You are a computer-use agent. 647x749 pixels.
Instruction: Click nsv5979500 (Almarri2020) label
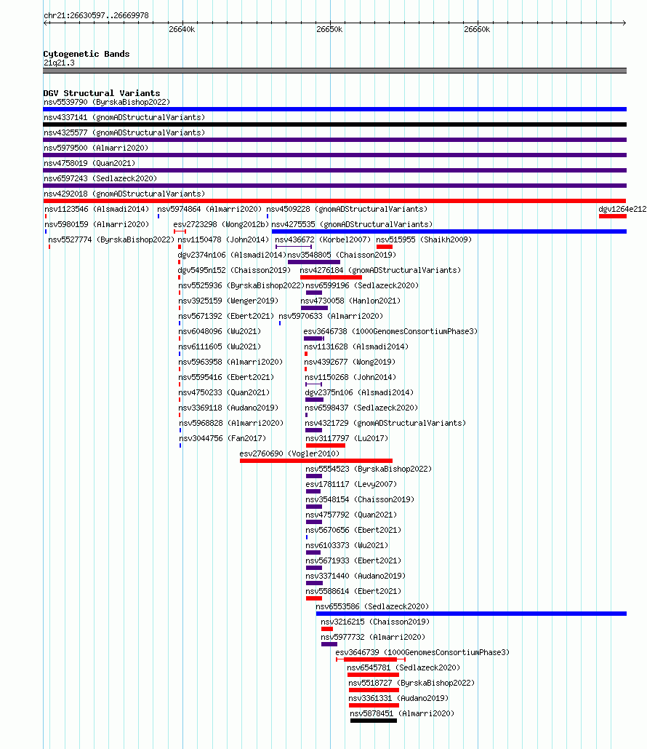[x=96, y=148]
